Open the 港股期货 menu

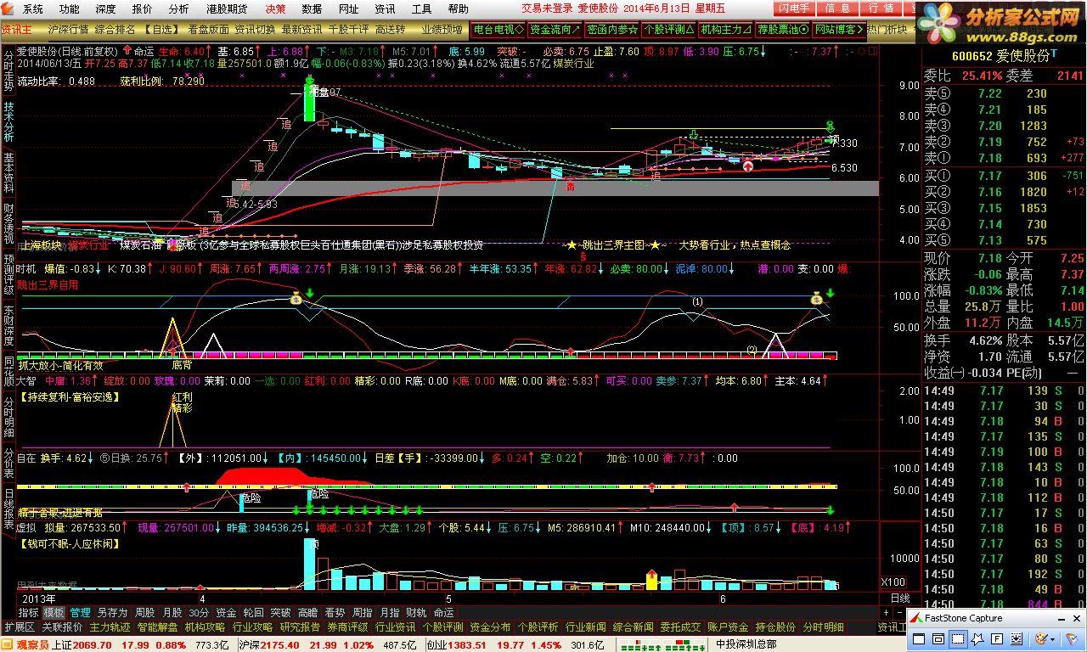click(227, 8)
